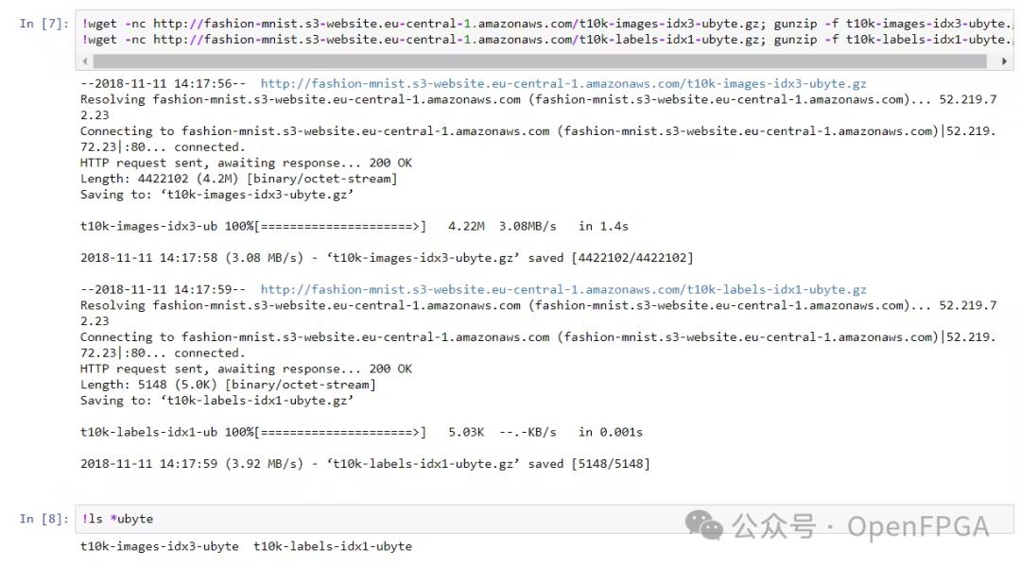
Task: Click t10k-labels-idx1-ubyte in the ls output
Action: pos(333,546)
